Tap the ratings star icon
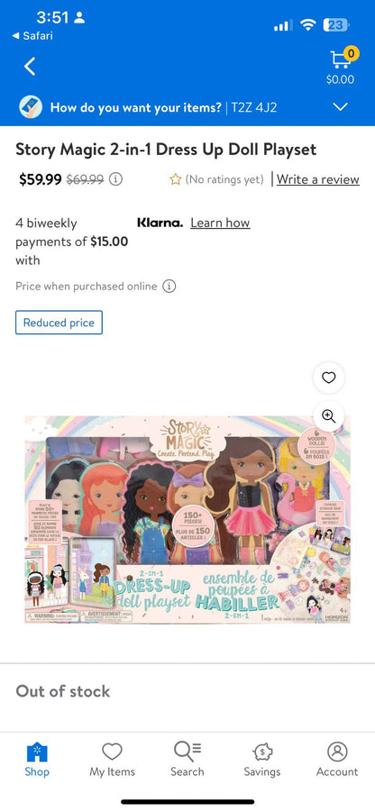This screenshot has width=375, height=812. tap(176, 179)
